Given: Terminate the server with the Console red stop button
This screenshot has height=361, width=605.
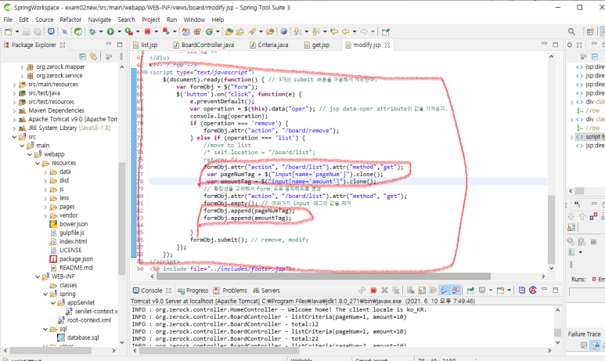Looking at the screenshot, I should tap(373, 291).
